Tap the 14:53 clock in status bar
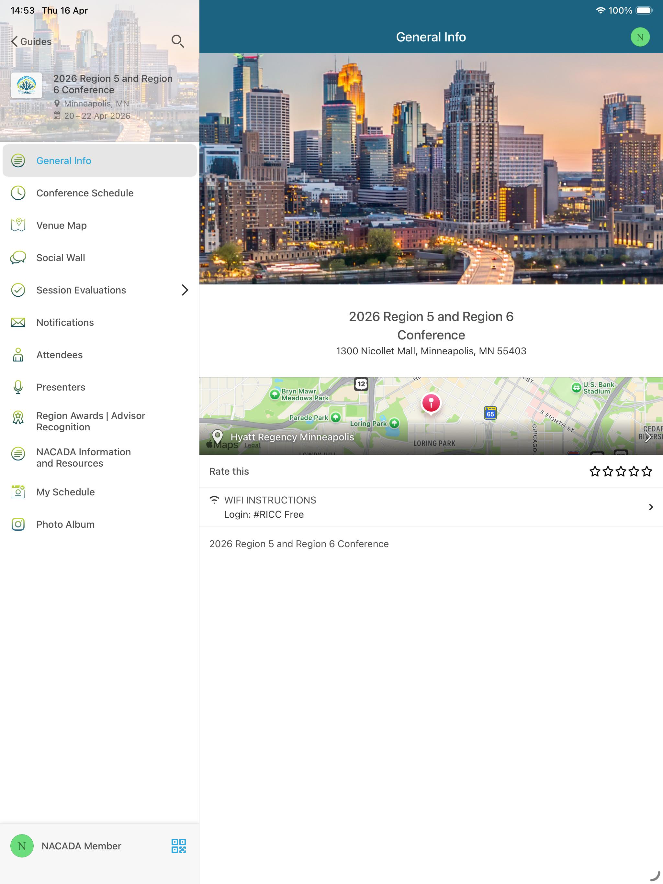Screen dimensions: 663x884 (x=22, y=10)
